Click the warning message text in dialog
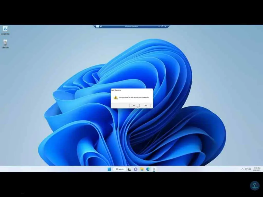This screenshot has width=263, height=197. (134, 97)
